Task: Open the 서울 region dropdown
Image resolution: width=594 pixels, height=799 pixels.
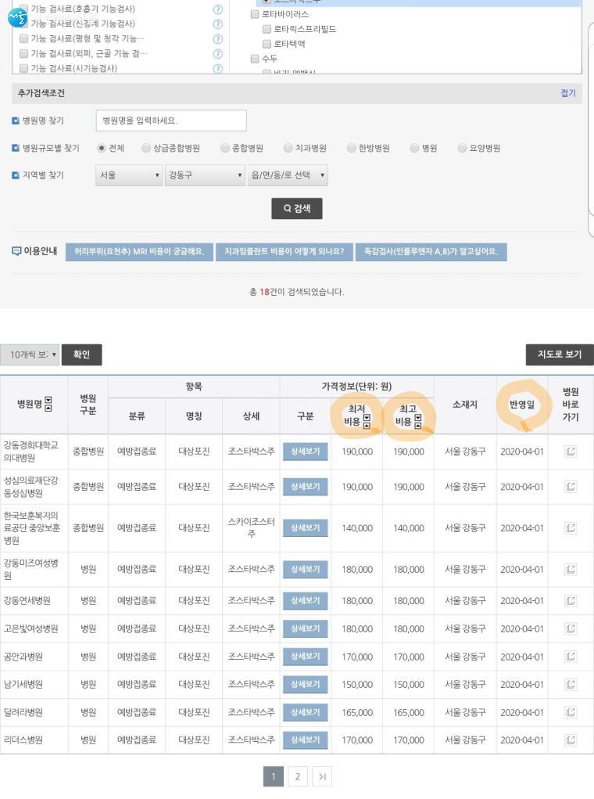Action: click(x=129, y=175)
